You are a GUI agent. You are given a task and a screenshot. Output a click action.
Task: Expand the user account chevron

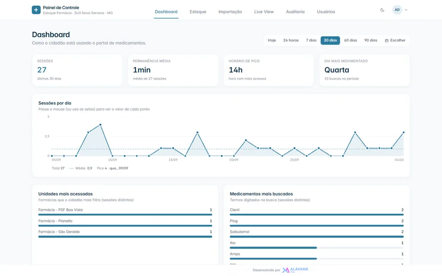click(406, 10)
